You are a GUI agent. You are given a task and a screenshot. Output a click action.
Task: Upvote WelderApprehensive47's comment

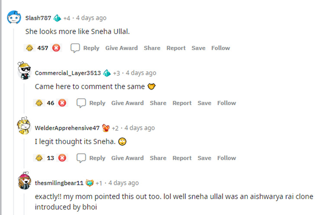tap(39, 158)
